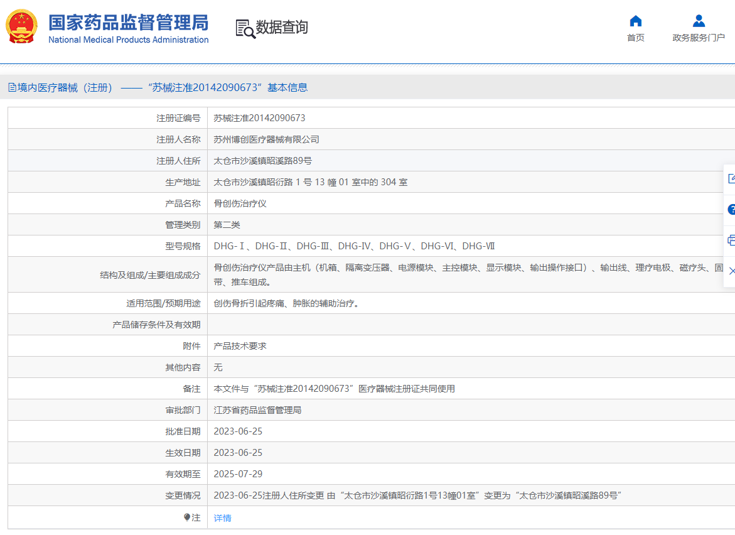
Task: Click the 适用范围/预期用途 row label
Action: tap(163, 303)
